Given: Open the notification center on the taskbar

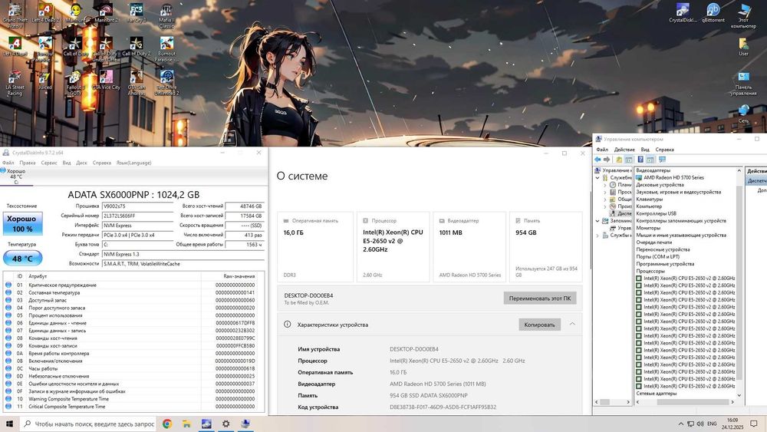Looking at the screenshot, I should point(754,424).
